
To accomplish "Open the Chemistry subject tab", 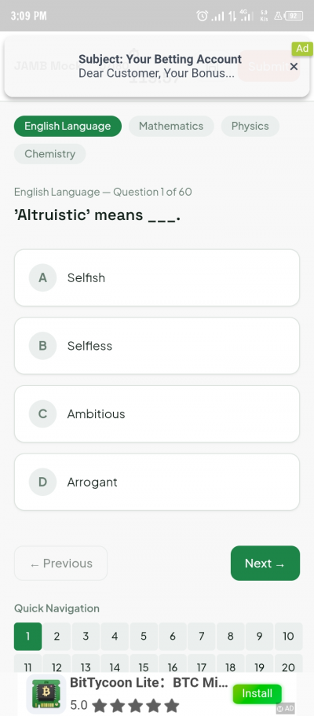I will coord(49,154).
